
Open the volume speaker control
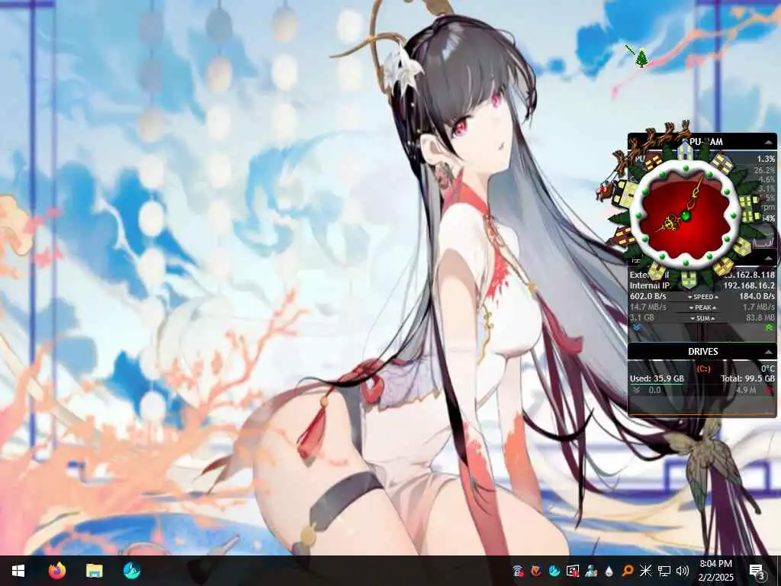683,571
